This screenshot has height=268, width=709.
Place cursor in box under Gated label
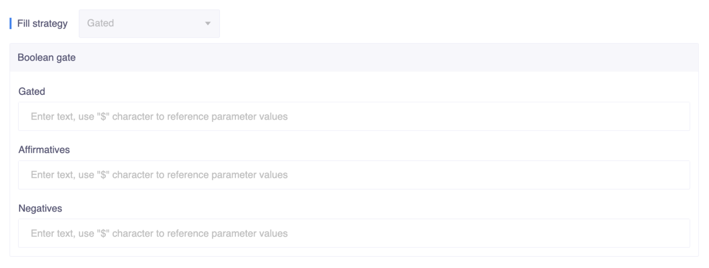point(422,117)
